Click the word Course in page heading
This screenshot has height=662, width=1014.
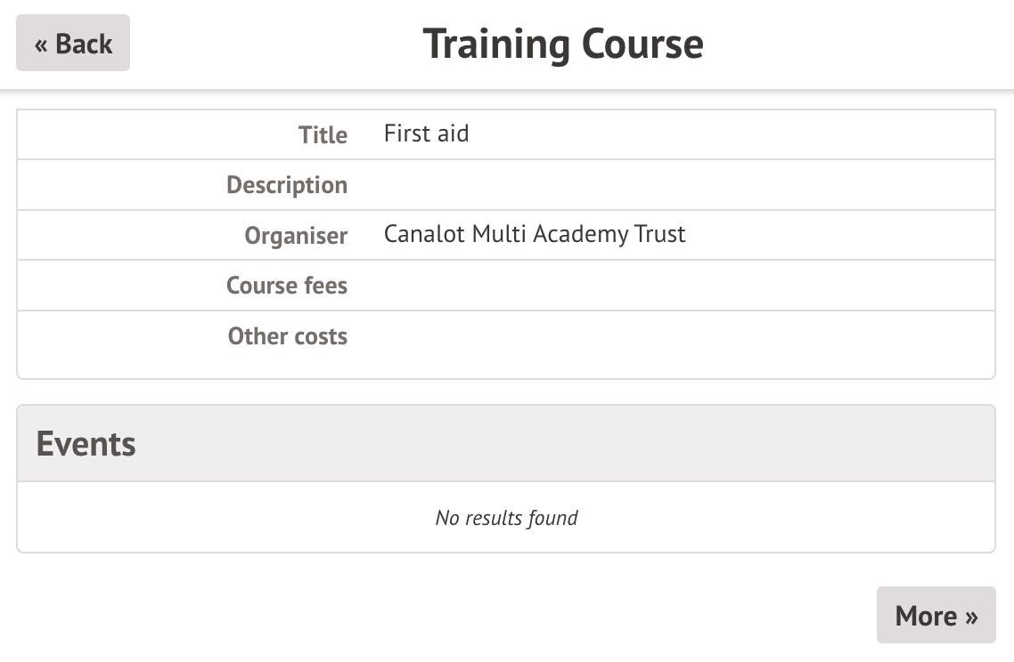pyautogui.click(x=642, y=44)
